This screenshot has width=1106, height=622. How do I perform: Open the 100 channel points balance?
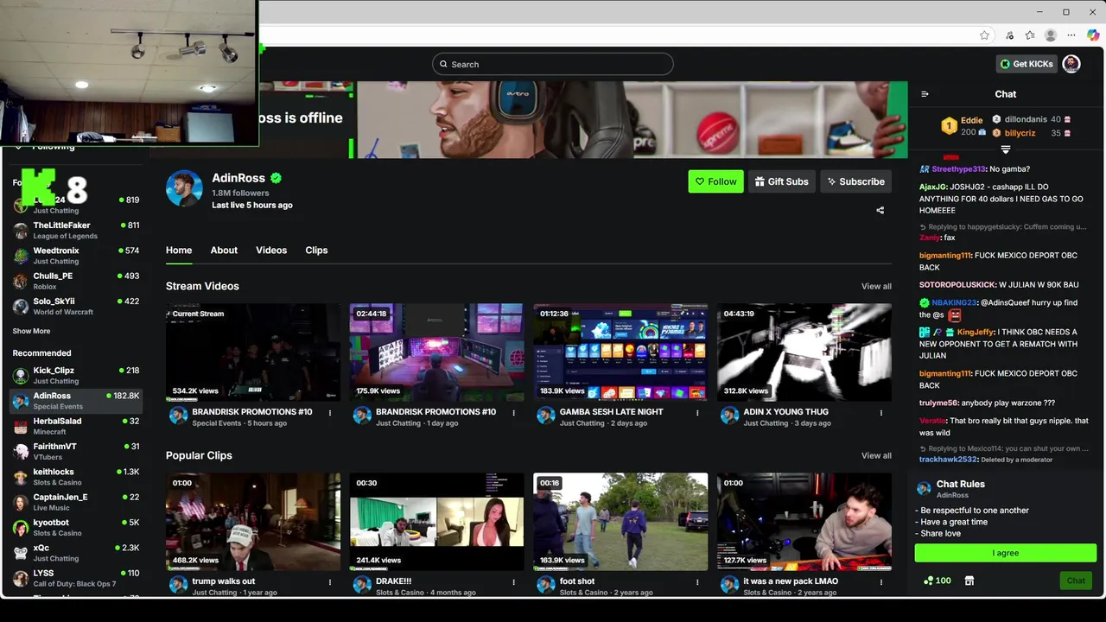[938, 581]
